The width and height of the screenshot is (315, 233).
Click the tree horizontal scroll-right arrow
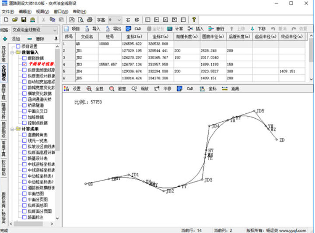(52, 224)
